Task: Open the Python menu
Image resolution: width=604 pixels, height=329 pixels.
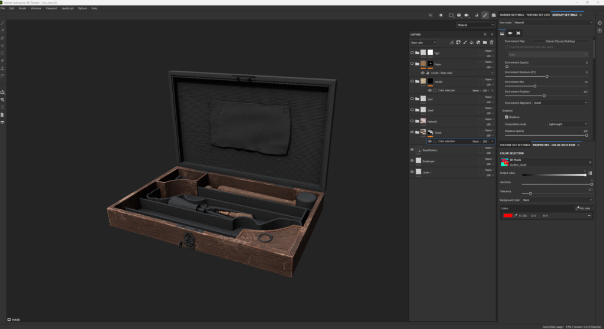Action: click(83, 8)
